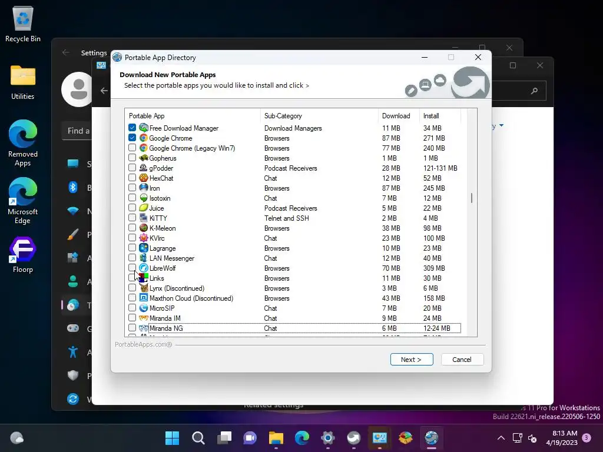This screenshot has width=603, height=452.
Task: Click the MicroSIP app icon
Action: coord(144,308)
